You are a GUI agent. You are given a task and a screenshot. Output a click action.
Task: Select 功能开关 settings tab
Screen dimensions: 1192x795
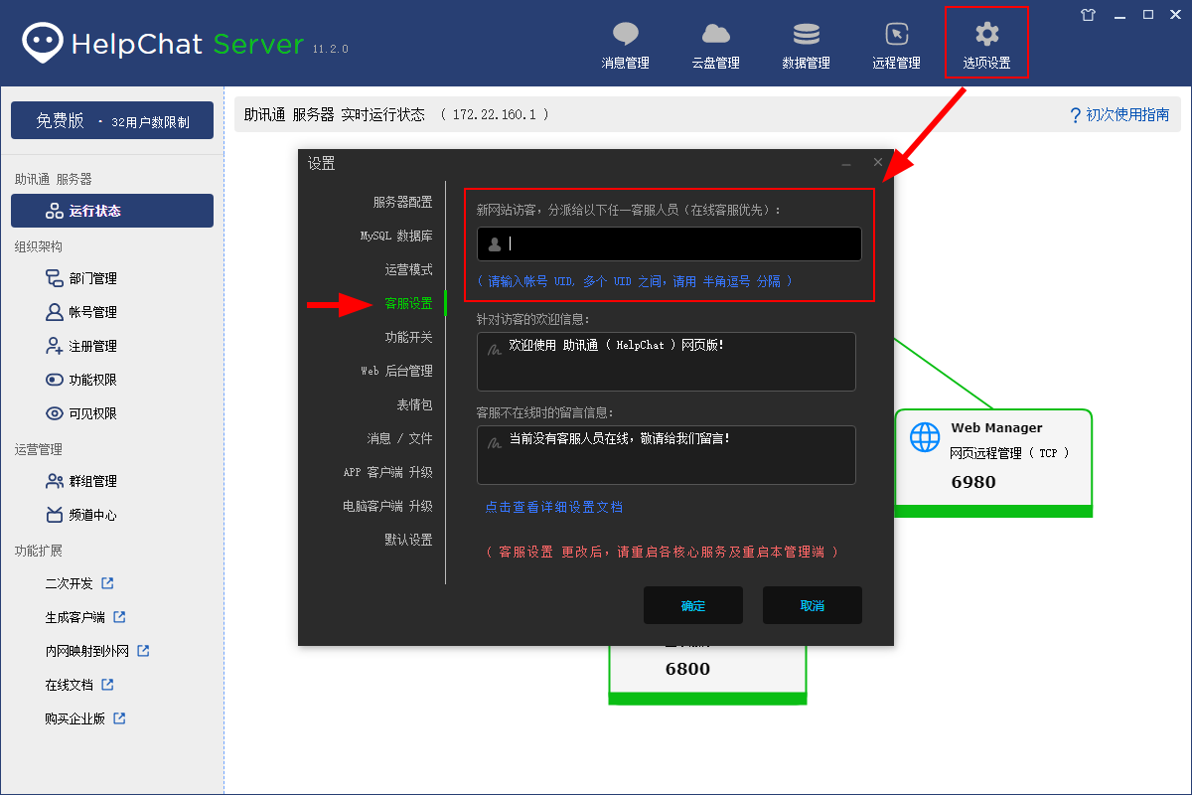pos(409,337)
